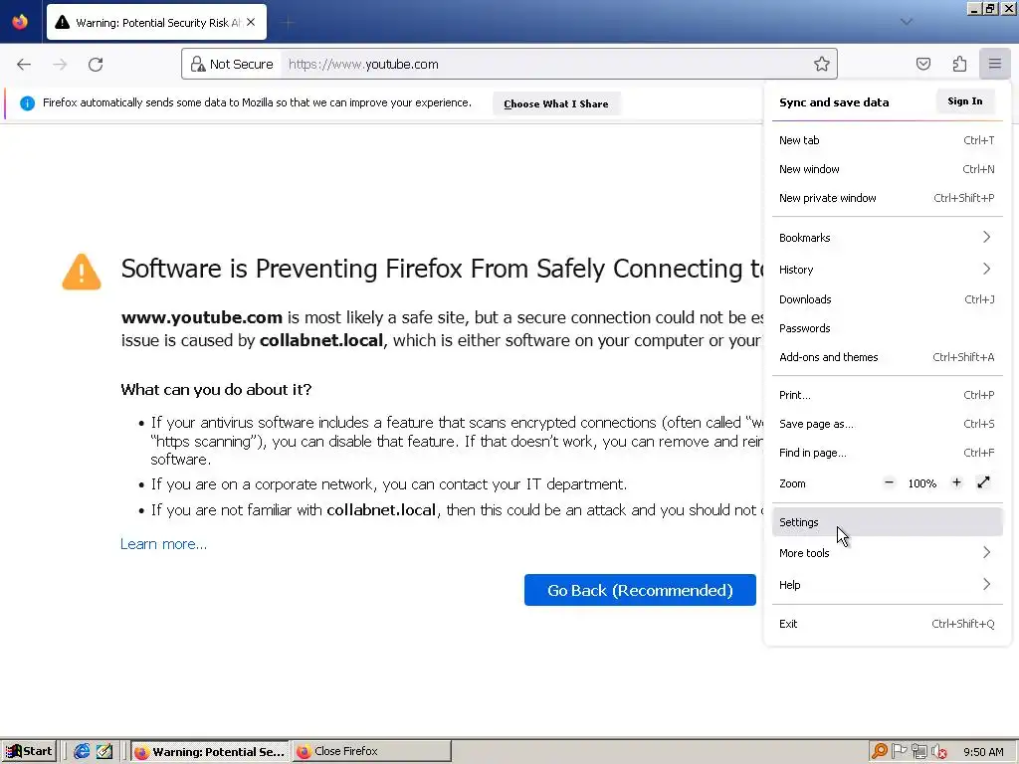This screenshot has width=1019, height=764.
Task: Open a new tab with the plus button
Action: [x=288, y=23]
